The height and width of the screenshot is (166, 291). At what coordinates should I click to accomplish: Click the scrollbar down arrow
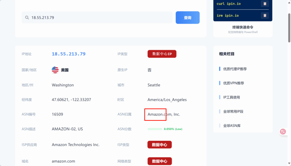(289, 163)
